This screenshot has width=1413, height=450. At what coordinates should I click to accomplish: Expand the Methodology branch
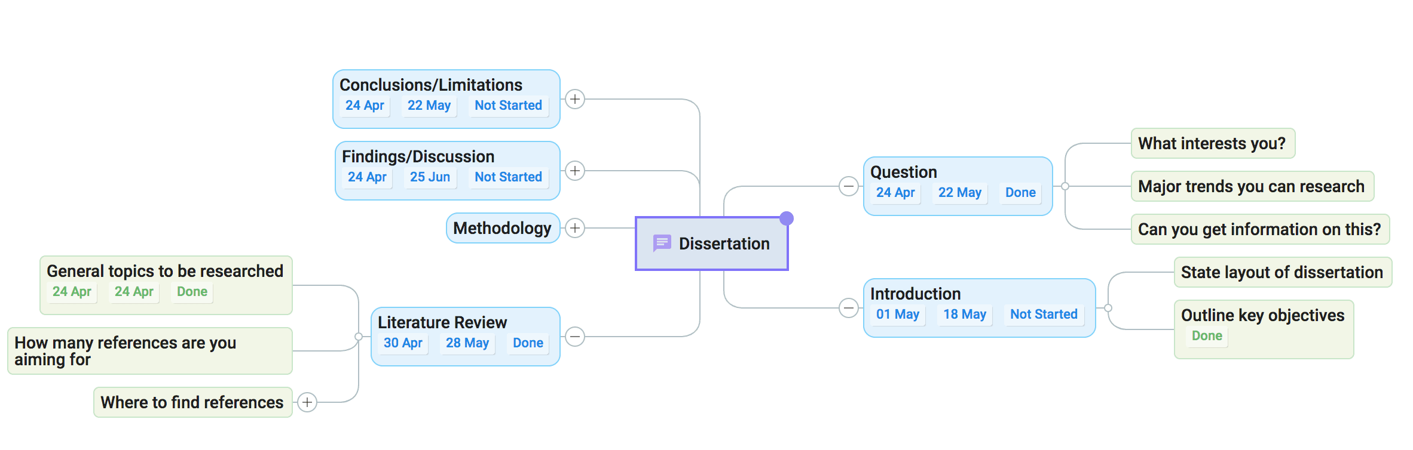point(575,228)
